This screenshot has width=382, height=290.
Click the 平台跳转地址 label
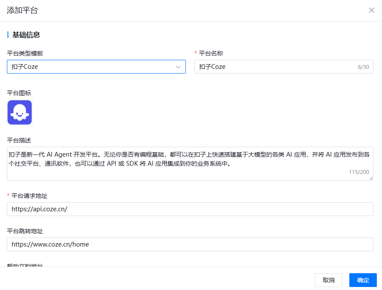(25, 231)
